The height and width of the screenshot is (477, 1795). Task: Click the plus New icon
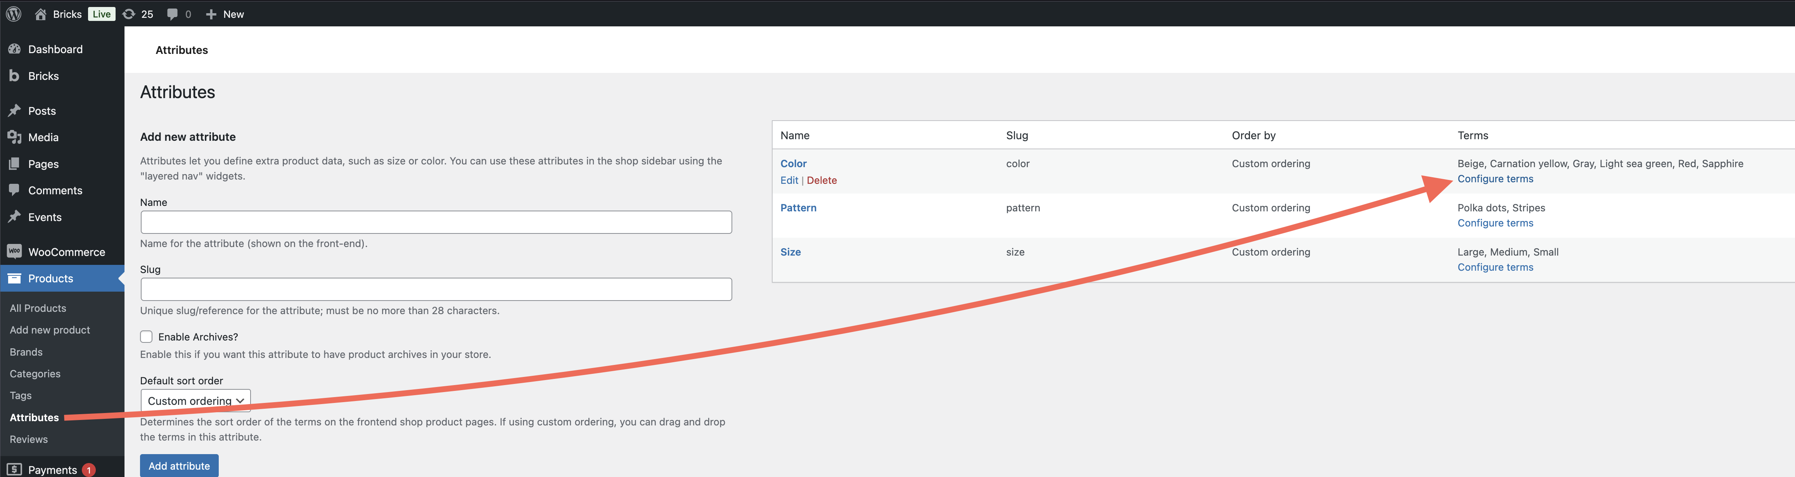[x=211, y=14]
